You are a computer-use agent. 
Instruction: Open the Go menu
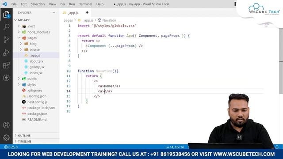pos(63,4)
